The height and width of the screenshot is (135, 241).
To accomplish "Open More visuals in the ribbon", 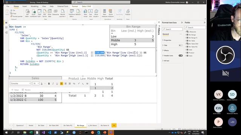I will coord(96,13).
